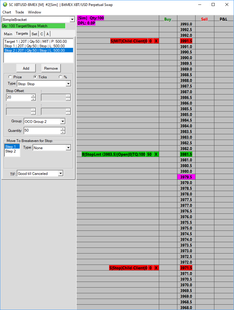
Task: Switch to the Main tab
Action: click(x=8, y=34)
